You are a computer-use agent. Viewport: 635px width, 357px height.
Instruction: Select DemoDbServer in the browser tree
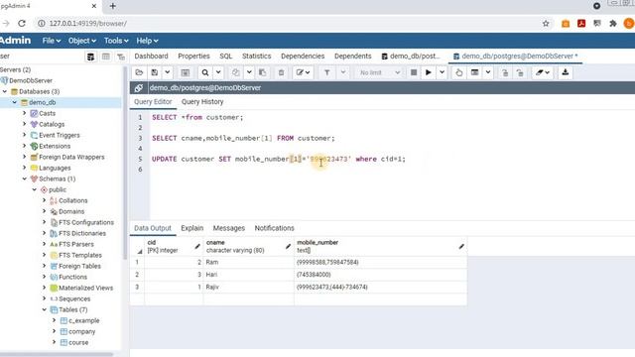click(31, 80)
